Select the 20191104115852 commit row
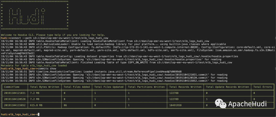This screenshot has height=117, width=276. 14,105
